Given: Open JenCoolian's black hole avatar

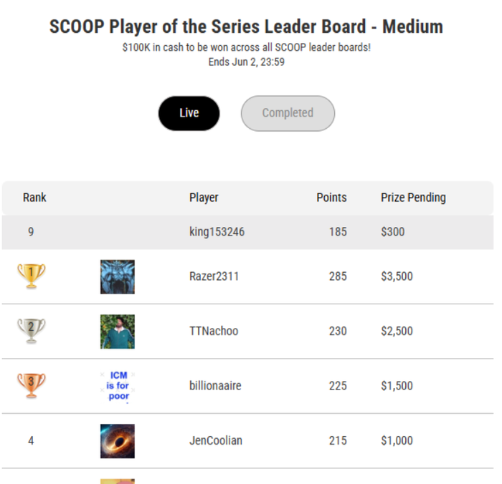Looking at the screenshot, I should click(118, 441).
